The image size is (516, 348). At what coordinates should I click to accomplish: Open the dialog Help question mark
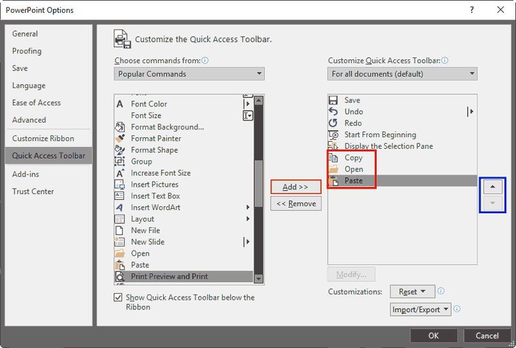472,10
